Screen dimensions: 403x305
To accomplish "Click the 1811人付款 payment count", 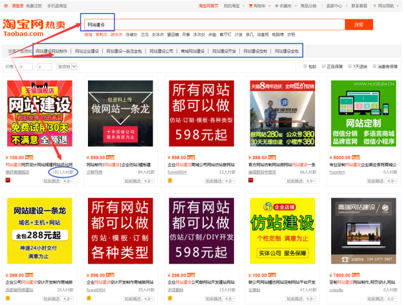I will click(63, 172).
